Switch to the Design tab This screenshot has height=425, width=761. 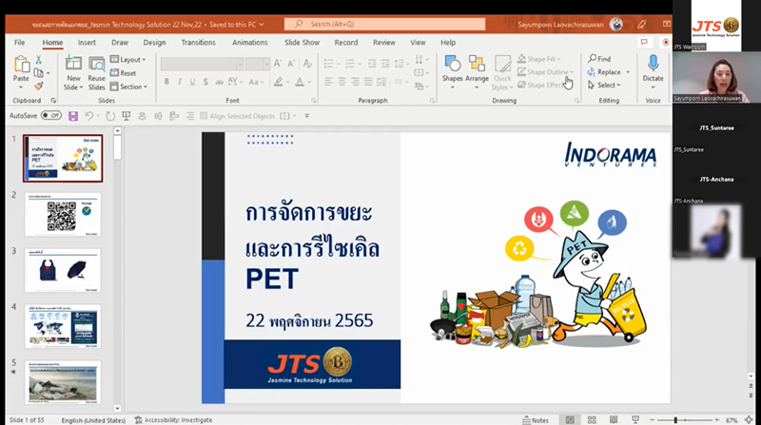click(x=154, y=42)
